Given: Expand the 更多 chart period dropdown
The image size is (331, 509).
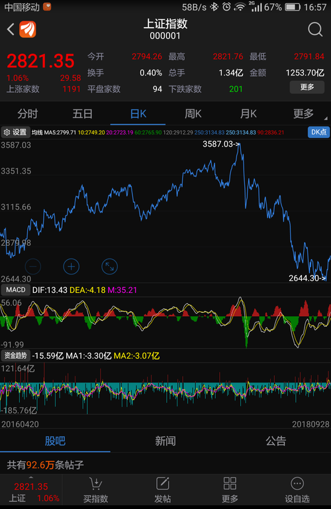Looking at the screenshot, I should (303, 113).
